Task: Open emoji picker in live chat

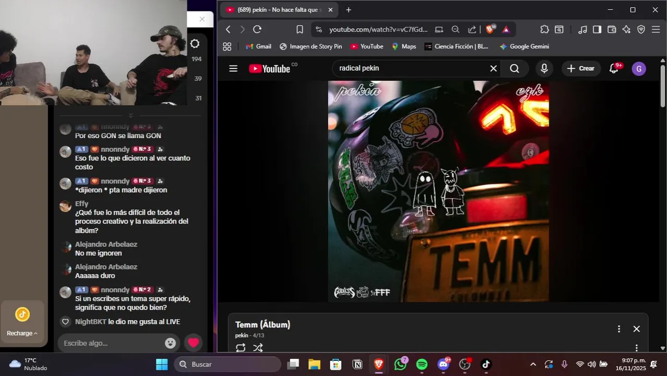Action: pyautogui.click(x=170, y=343)
